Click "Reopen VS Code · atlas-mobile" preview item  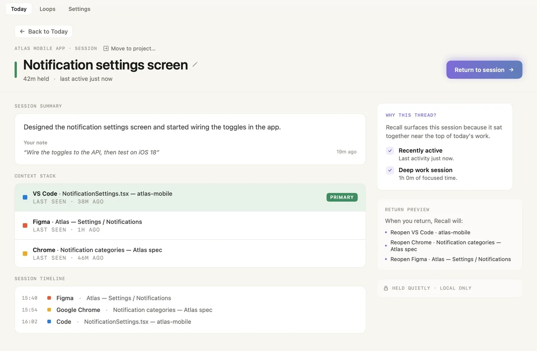click(x=430, y=232)
